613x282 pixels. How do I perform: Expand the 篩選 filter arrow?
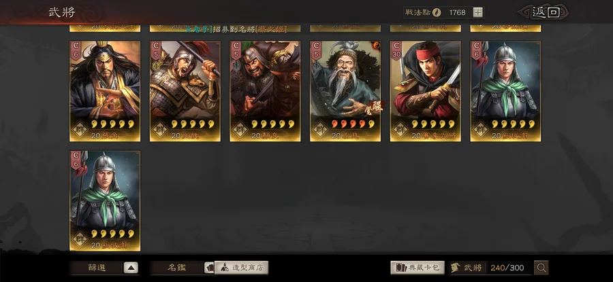tap(131, 268)
